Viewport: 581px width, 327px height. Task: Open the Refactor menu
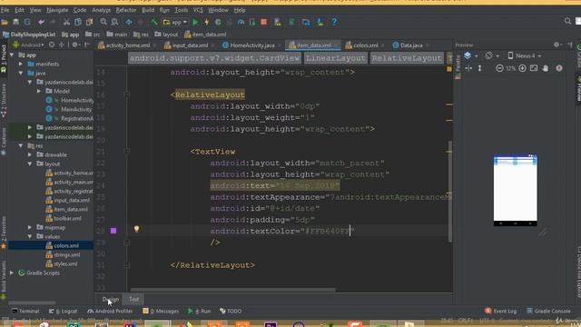pyautogui.click(x=126, y=10)
